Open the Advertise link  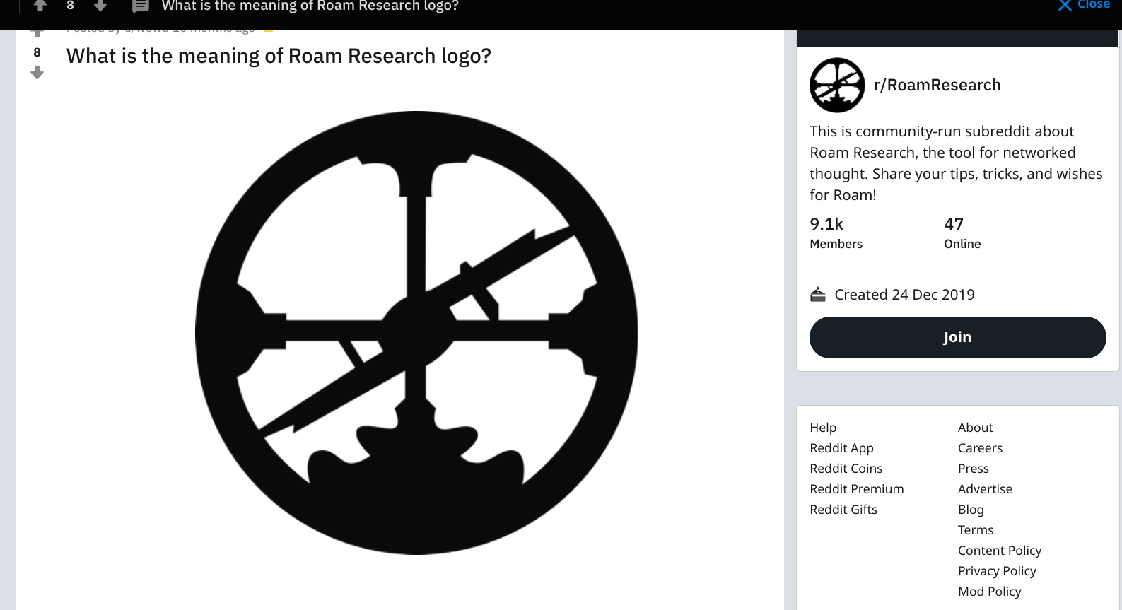985,489
